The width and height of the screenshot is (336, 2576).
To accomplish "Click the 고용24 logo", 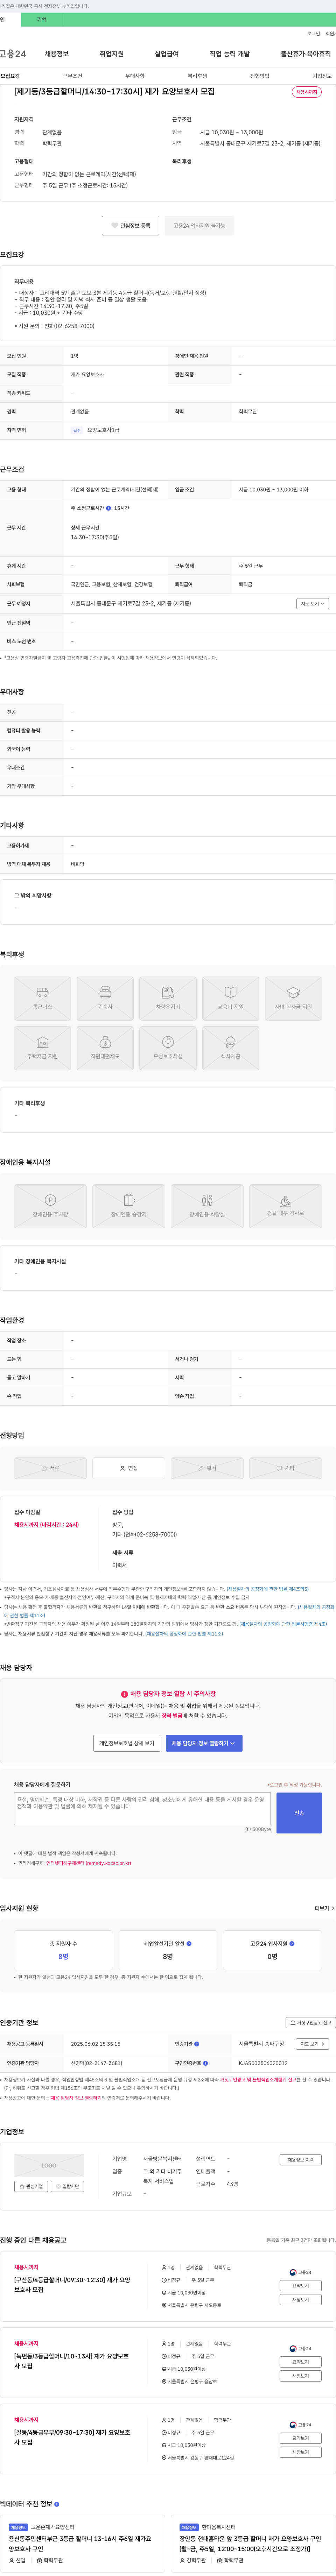I will (x=13, y=54).
